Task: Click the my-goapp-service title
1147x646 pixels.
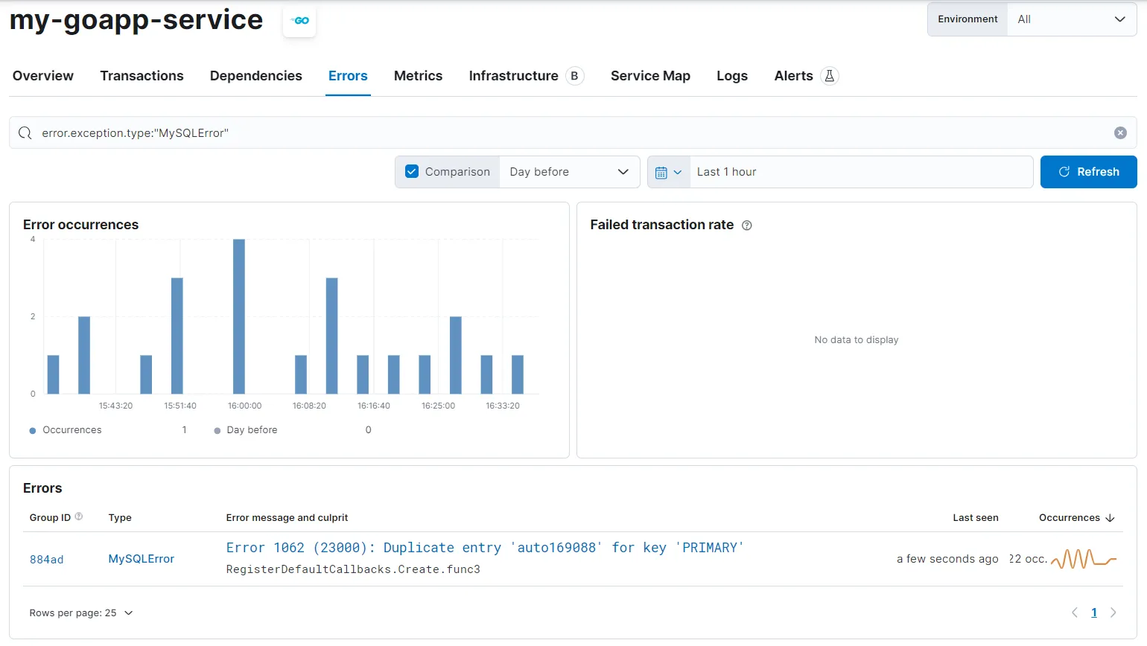Action: [136, 20]
